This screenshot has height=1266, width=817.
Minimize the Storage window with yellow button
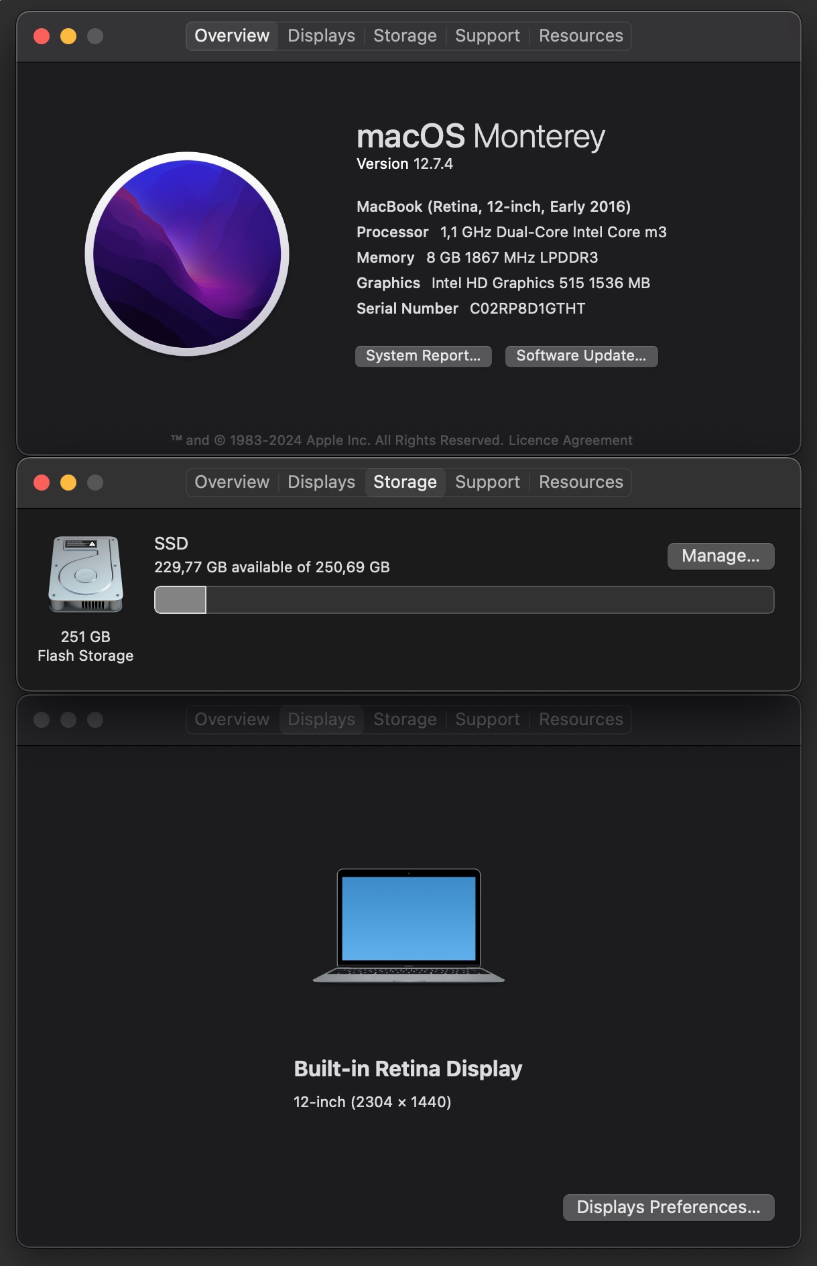point(68,483)
